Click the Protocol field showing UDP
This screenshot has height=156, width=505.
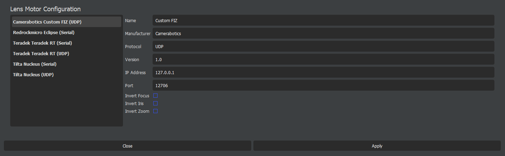(x=324, y=46)
